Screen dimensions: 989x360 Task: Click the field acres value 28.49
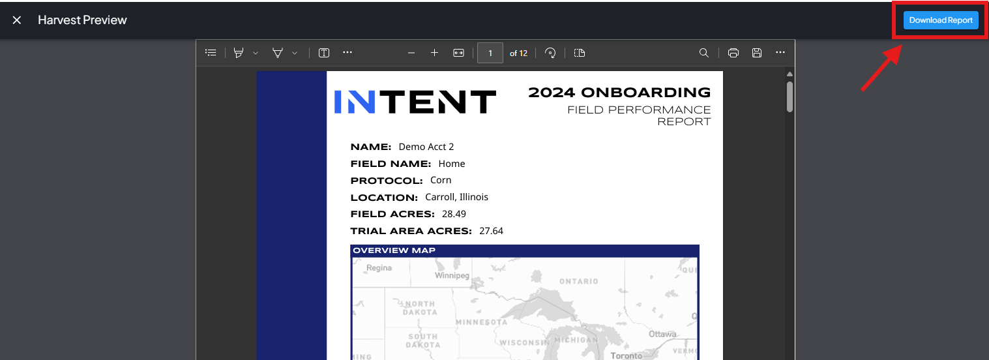tap(454, 214)
